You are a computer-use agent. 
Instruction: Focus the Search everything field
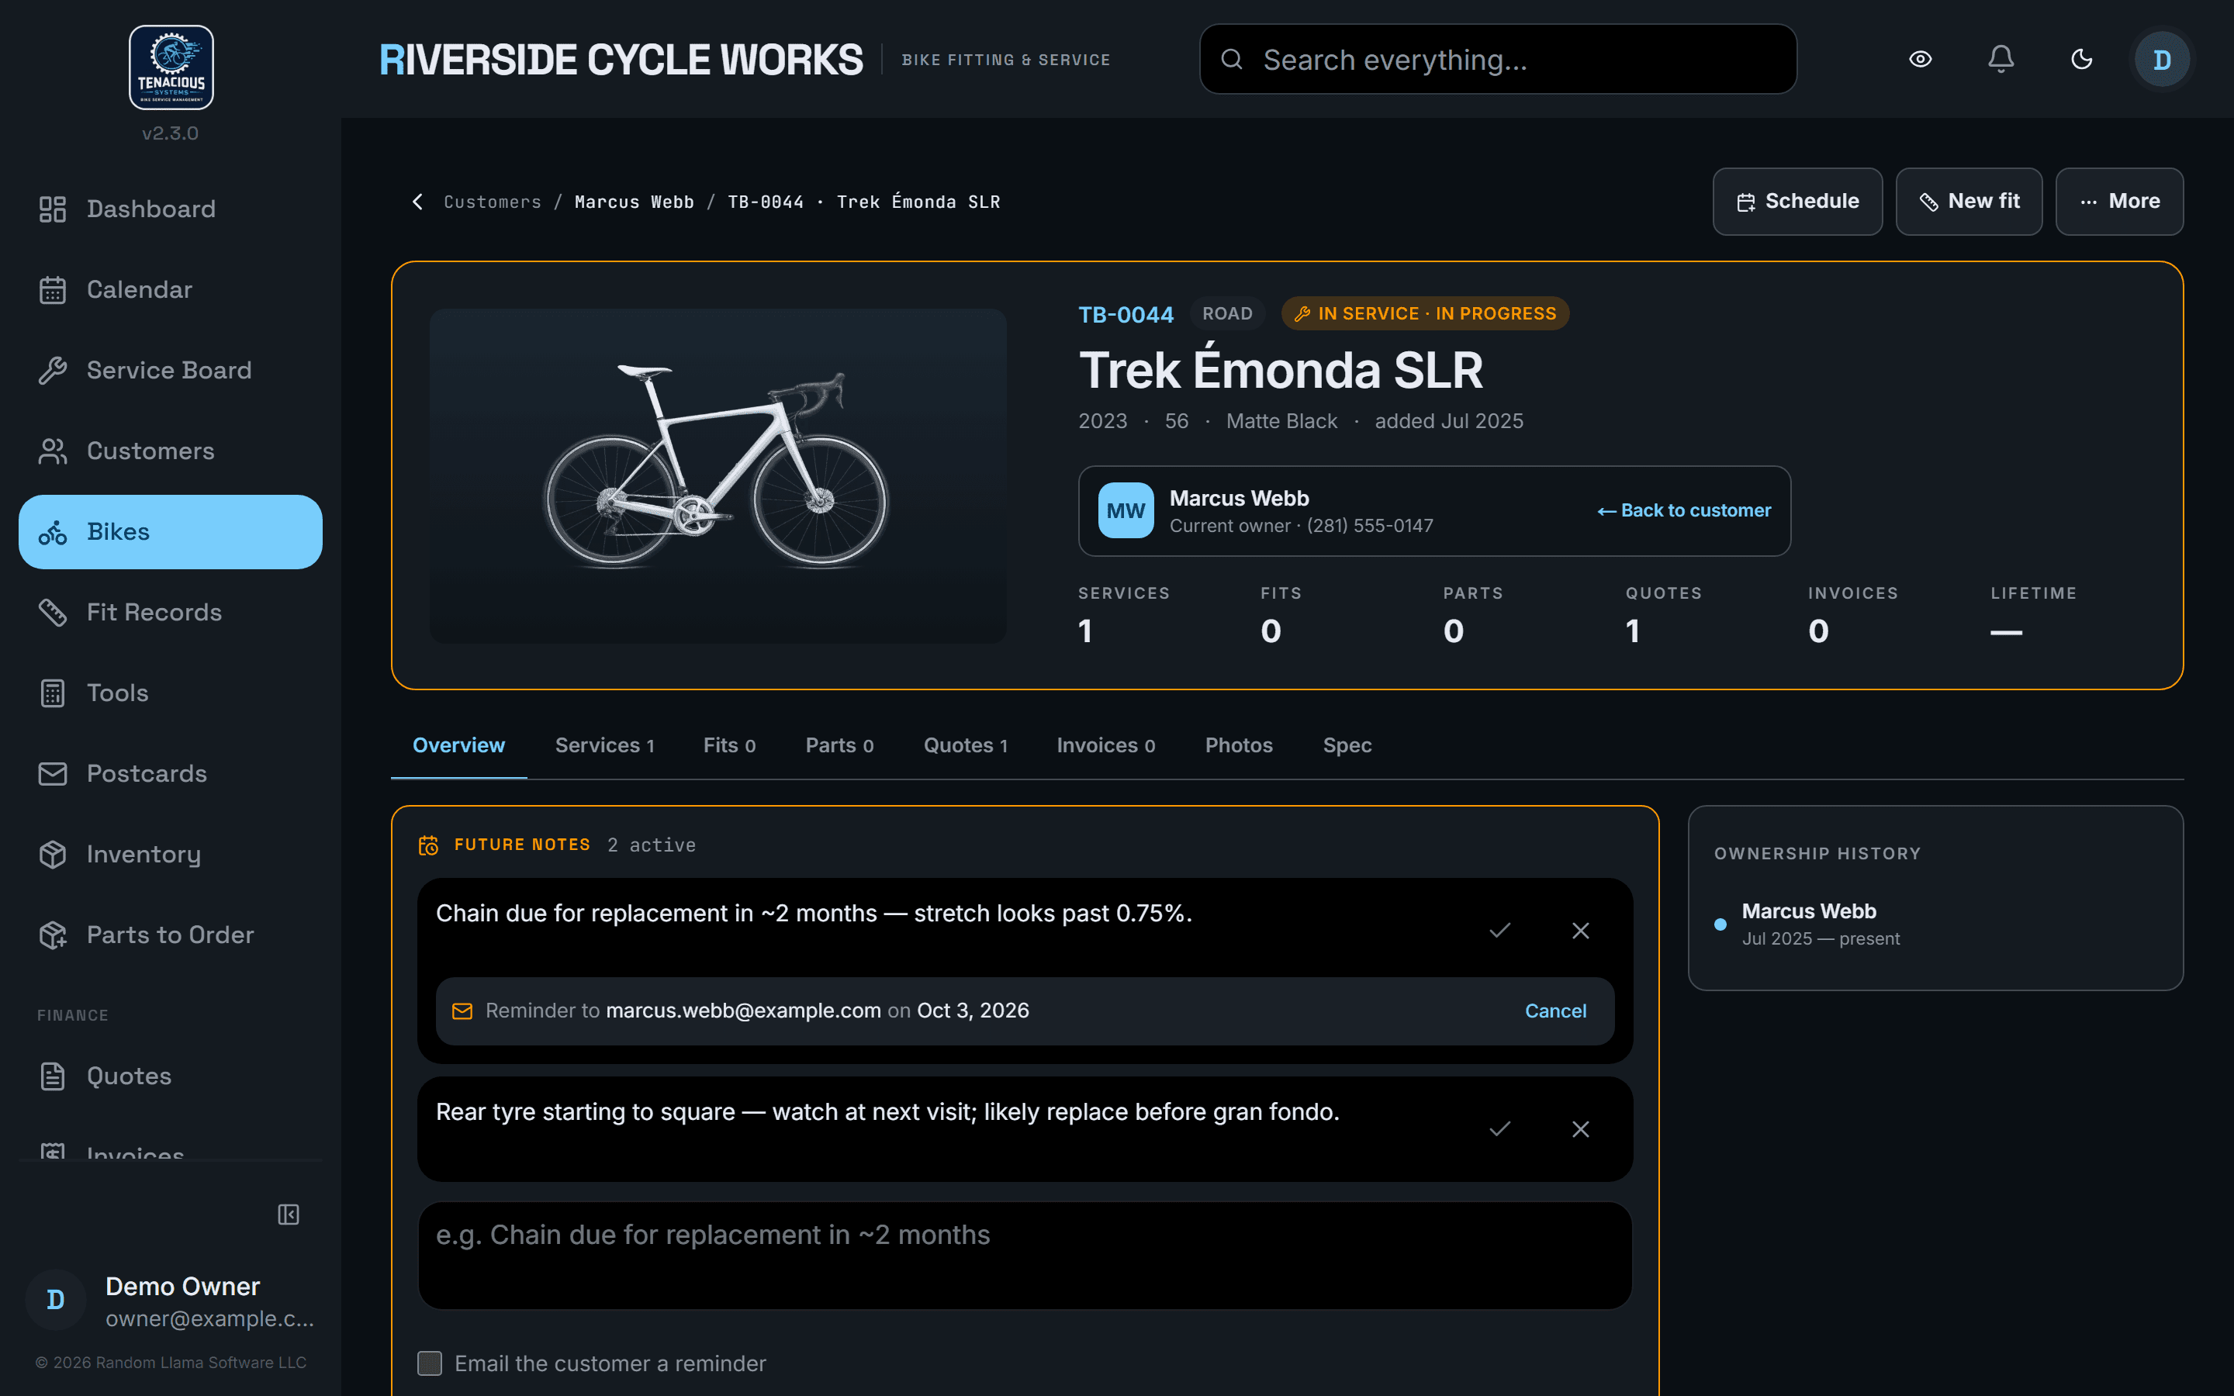click(1497, 59)
